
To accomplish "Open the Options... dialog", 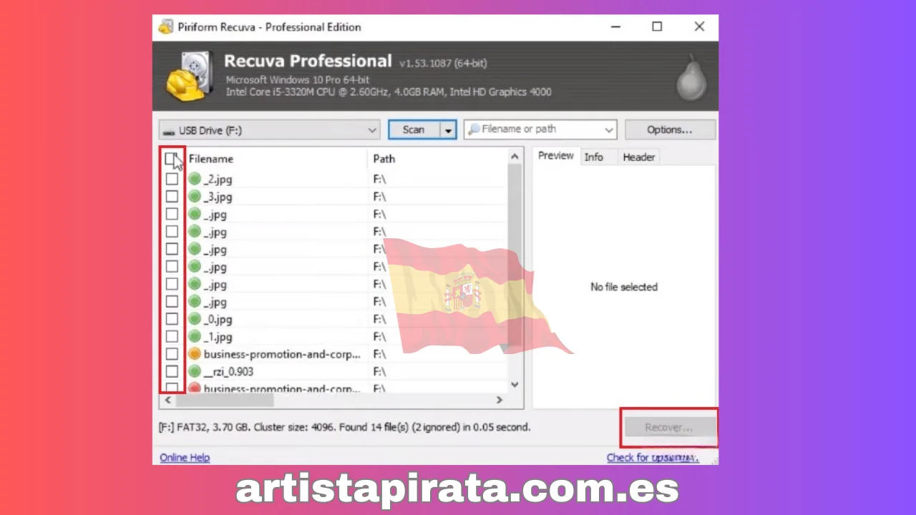I will (670, 130).
